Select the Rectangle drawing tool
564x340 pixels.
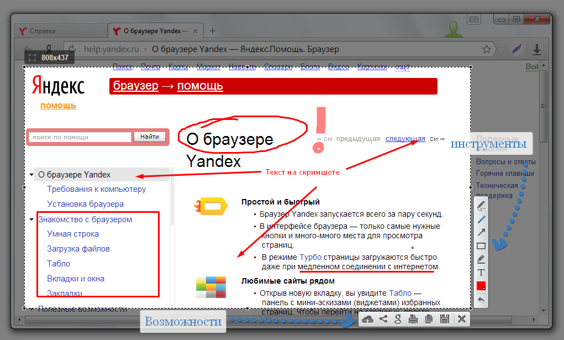click(481, 246)
